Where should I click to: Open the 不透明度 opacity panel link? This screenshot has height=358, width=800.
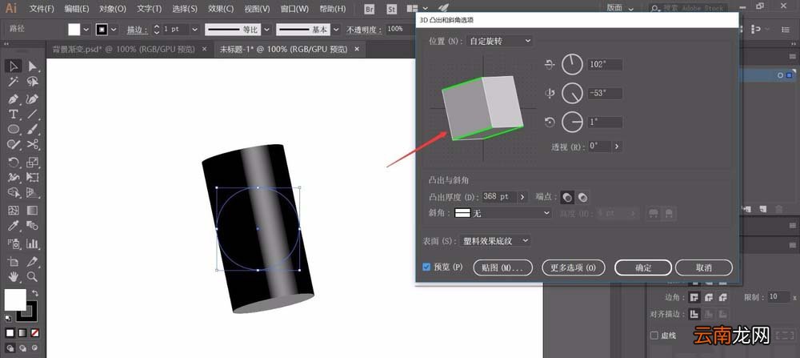tap(364, 30)
